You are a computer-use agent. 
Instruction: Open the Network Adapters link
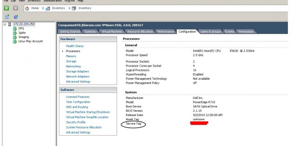[78, 77]
